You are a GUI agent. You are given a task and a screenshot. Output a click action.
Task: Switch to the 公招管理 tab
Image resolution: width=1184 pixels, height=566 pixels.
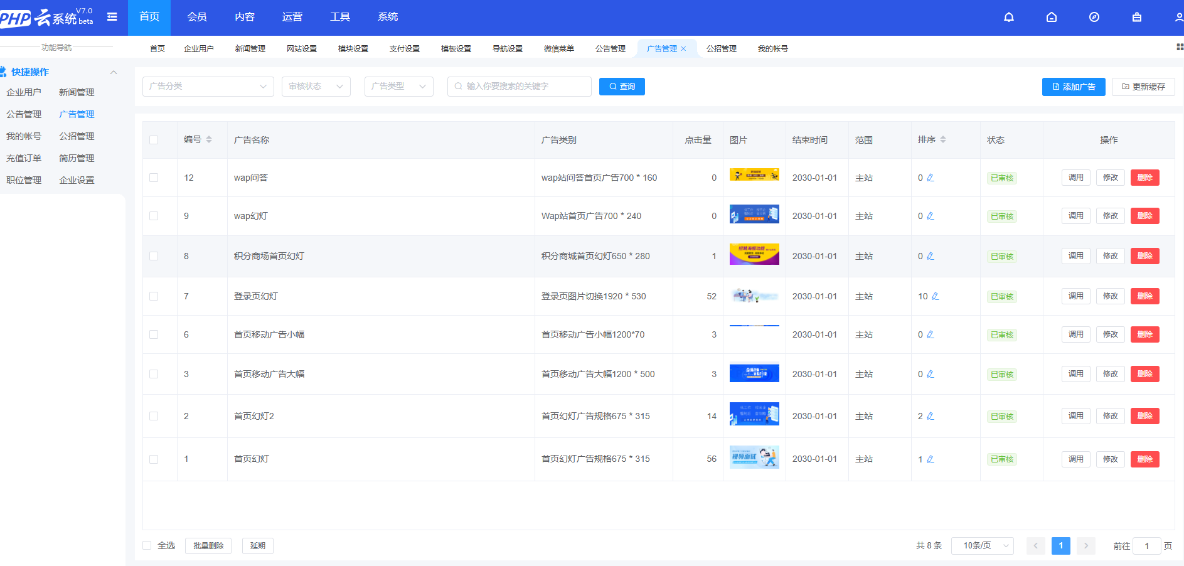pos(722,48)
